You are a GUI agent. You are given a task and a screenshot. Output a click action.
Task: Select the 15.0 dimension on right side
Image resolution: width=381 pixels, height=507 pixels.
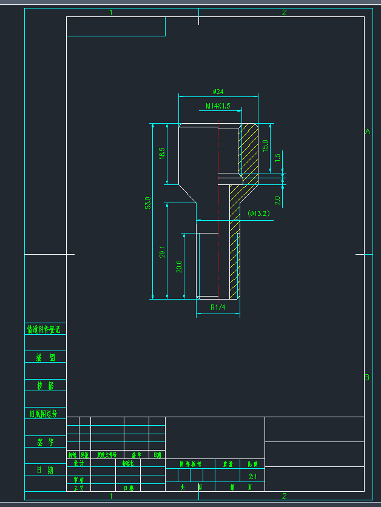[265, 145]
